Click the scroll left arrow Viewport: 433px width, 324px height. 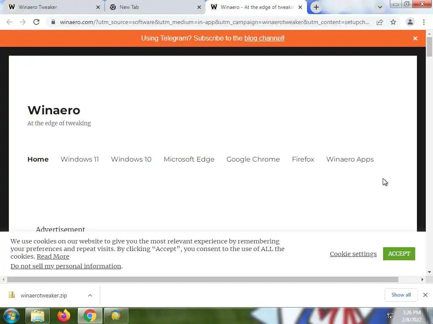click(x=3, y=280)
